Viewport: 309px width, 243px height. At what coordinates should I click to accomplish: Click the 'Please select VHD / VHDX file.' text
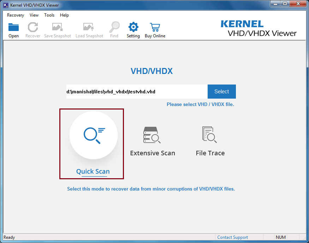[x=201, y=104]
